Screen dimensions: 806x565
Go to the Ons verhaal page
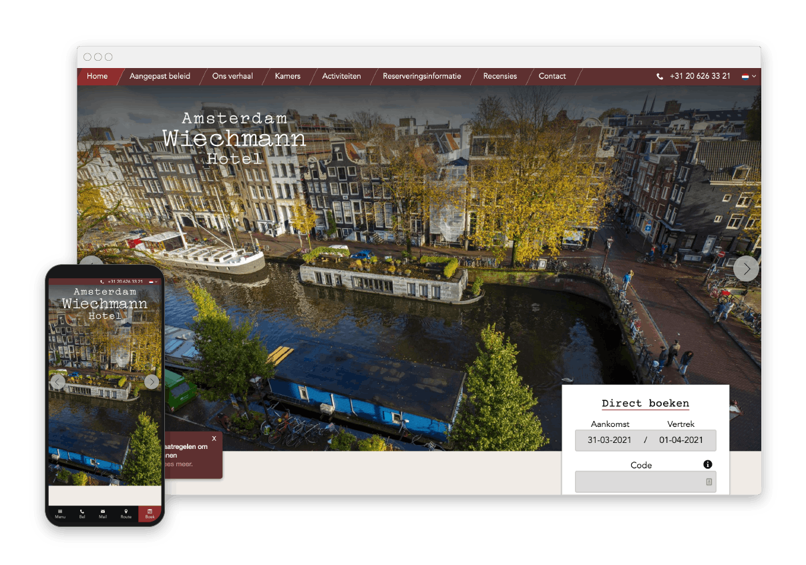click(x=232, y=76)
